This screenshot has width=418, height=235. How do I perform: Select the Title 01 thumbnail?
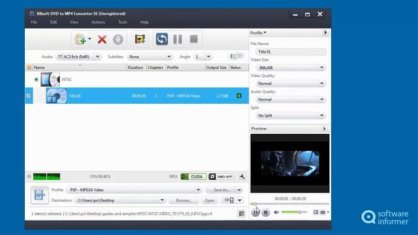pyautogui.click(x=56, y=96)
